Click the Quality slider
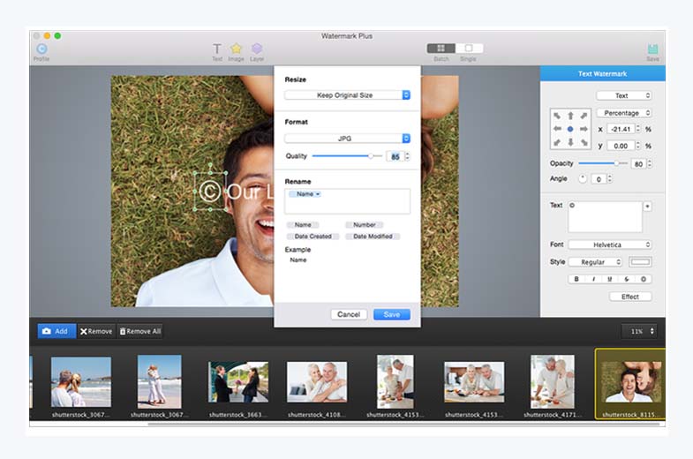693x459 pixels. tap(343, 155)
